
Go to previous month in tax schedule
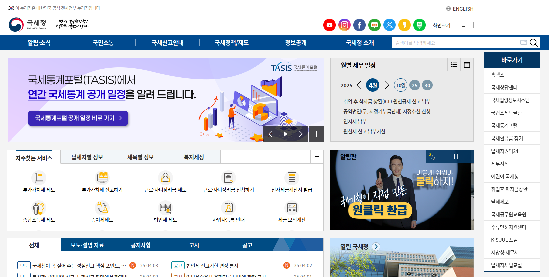pyautogui.click(x=359, y=85)
